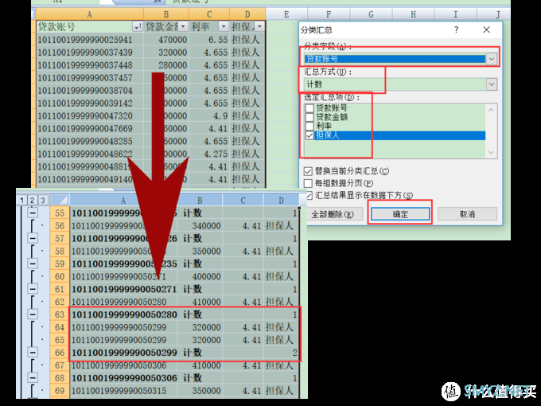Click cell 1011001999990037439
Viewport: 541px width, 406px height.
pyautogui.click(x=90, y=53)
